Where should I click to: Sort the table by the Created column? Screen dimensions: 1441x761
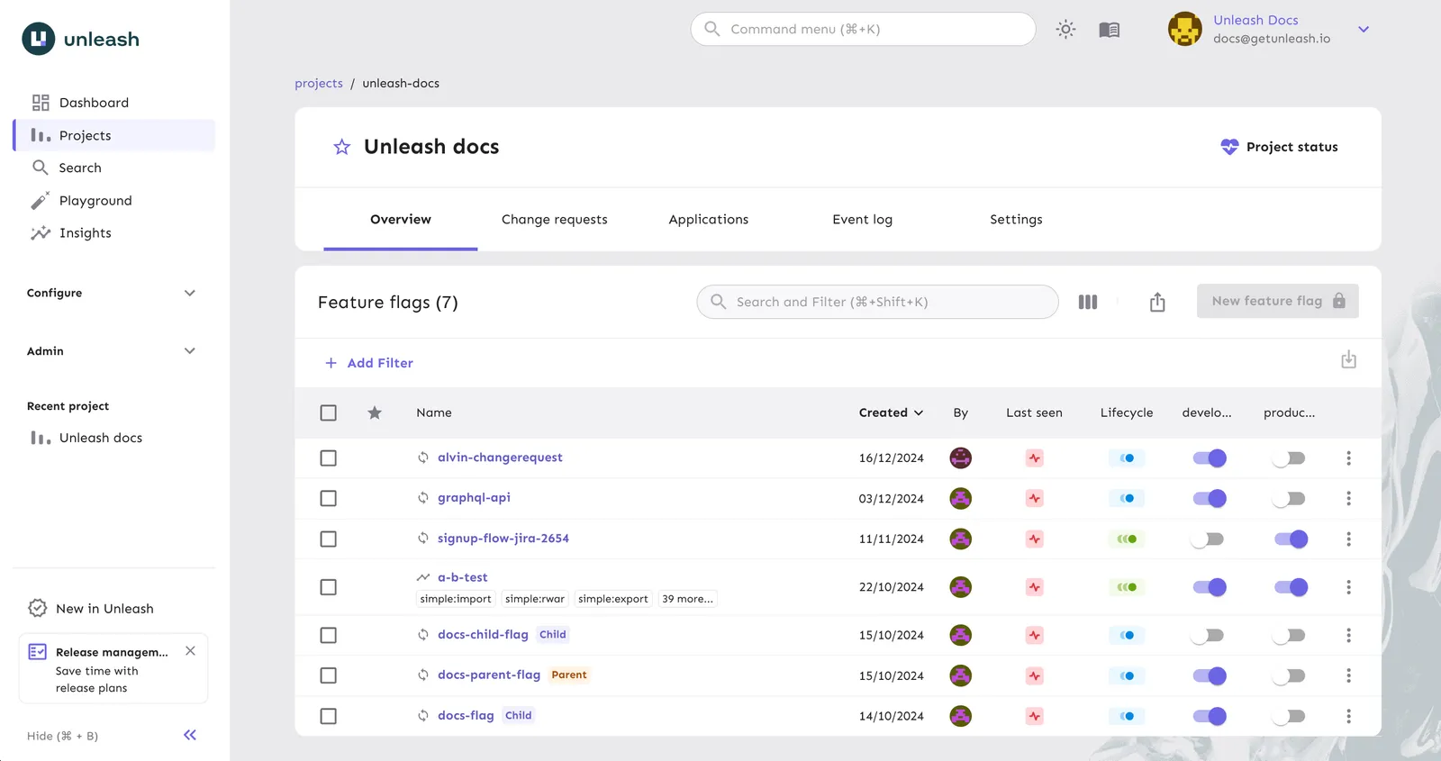tap(891, 412)
